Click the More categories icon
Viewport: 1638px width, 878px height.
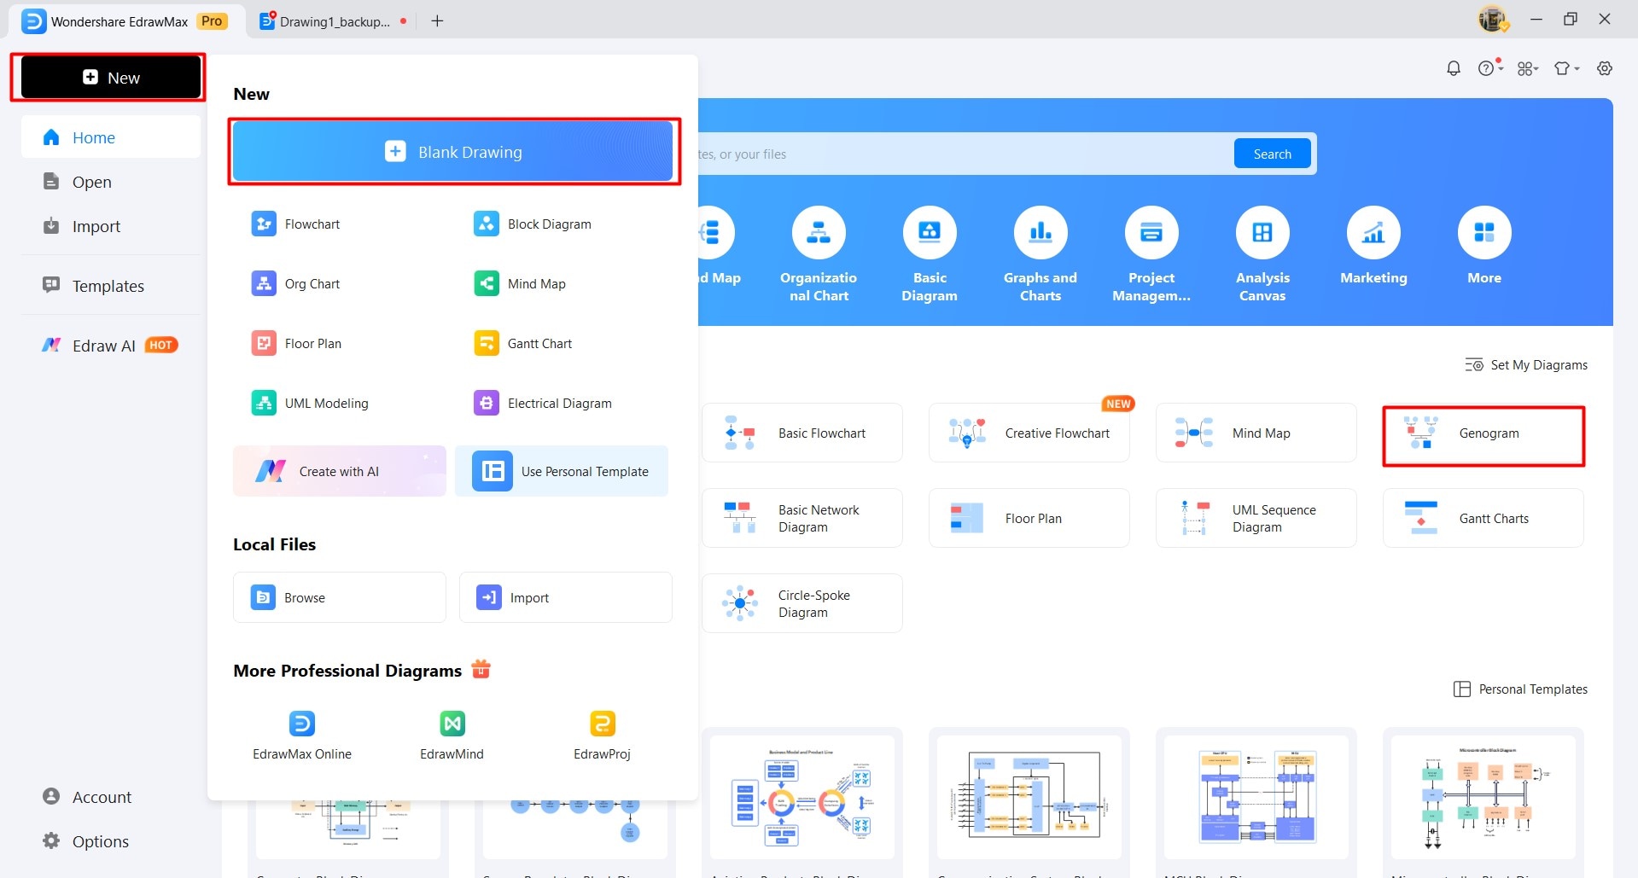[x=1484, y=232]
